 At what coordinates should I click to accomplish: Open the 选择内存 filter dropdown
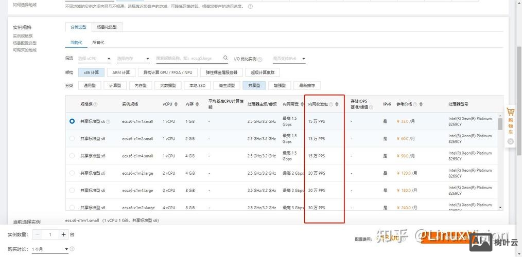click(x=133, y=59)
